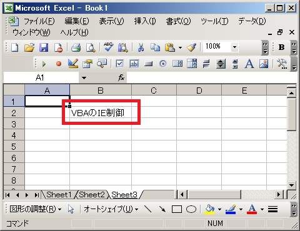The height and width of the screenshot is (231, 300).
Task: Open the 図形の調整(R) menu
Action: tap(36, 209)
